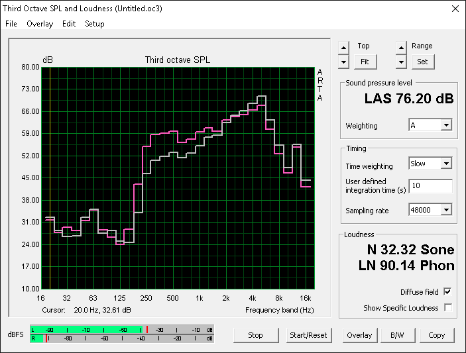Click the Start/Reset button
This screenshot has height=353, width=466.
point(308,335)
